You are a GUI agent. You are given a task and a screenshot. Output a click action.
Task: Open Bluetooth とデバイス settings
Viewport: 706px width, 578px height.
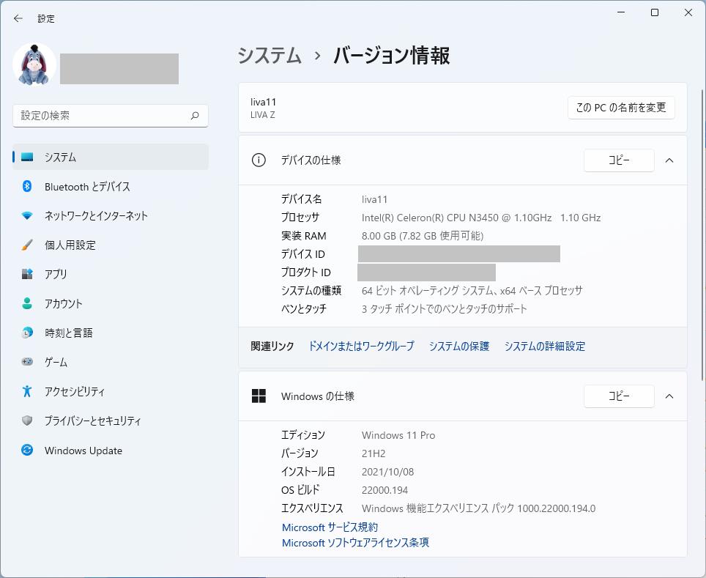click(111, 187)
